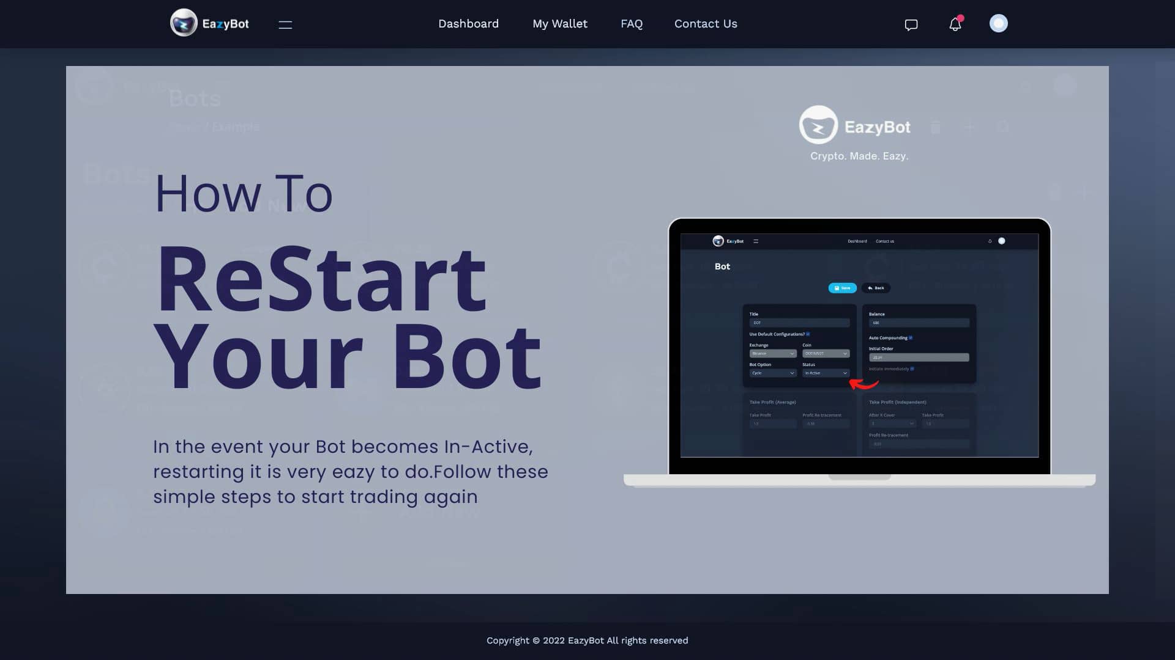Select the Initial Order input field

[919, 357]
